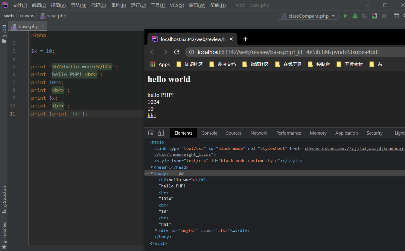Open the VCS(S) menu
The height and width of the screenshot is (251, 405).
(x=177, y=5)
